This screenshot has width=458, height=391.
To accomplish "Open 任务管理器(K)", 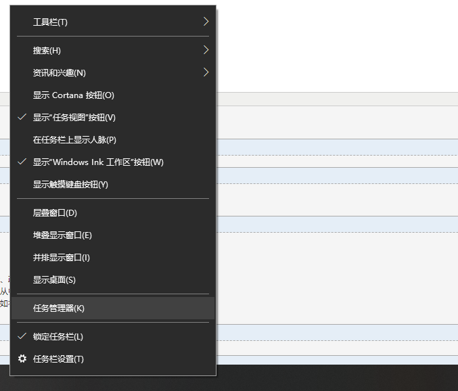I will 113,308.
